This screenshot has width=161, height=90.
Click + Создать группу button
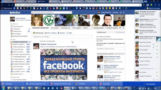111,28
